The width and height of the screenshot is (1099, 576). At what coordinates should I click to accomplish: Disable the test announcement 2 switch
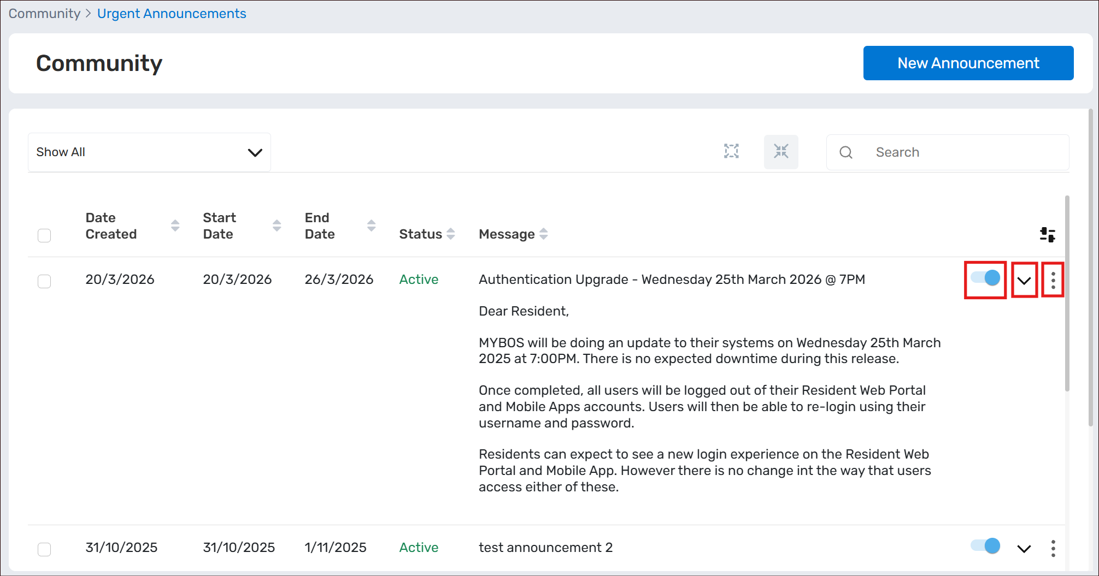pos(985,546)
